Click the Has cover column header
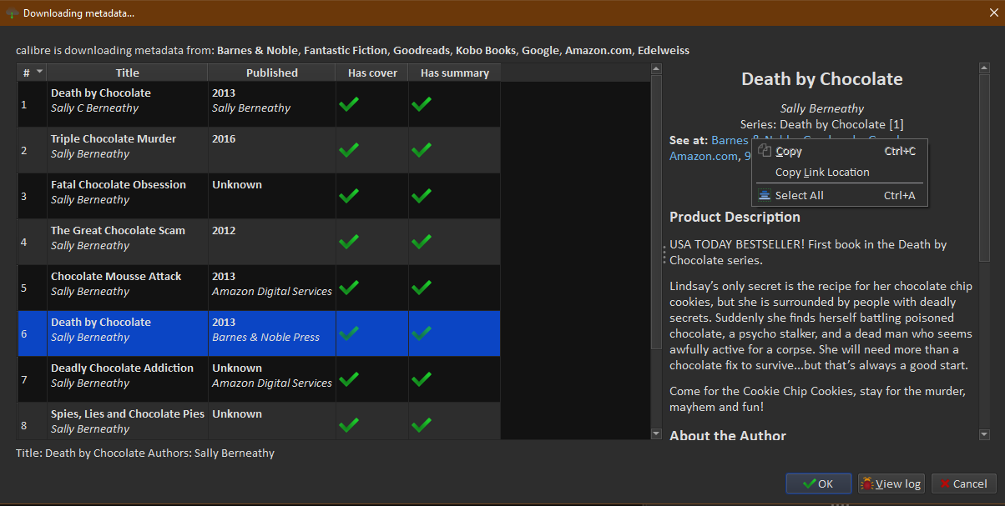 (372, 73)
